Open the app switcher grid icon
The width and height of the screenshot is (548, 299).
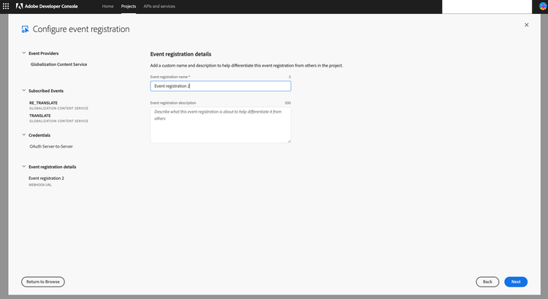pyautogui.click(x=7, y=6)
